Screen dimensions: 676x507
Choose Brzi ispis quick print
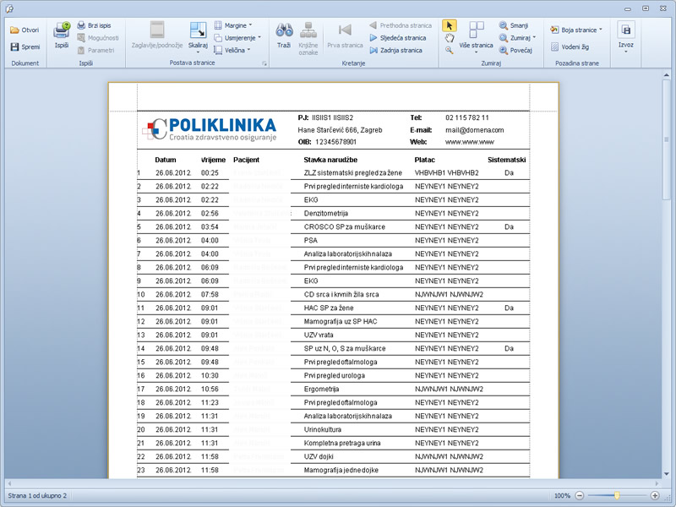94,25
